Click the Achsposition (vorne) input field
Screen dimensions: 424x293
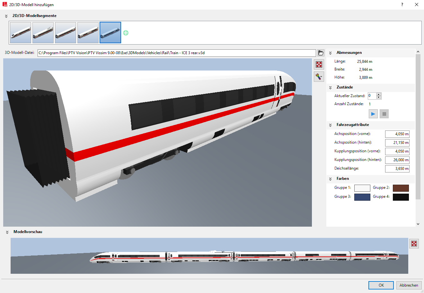point(397,134)
